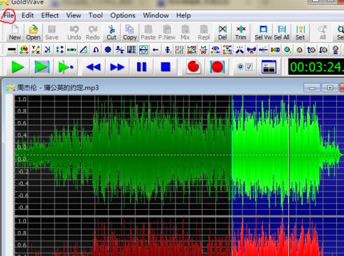The width and height of the screenshot is (344, 256).
Task: Click the Equalizer effect icon
Action: (180, 50)
